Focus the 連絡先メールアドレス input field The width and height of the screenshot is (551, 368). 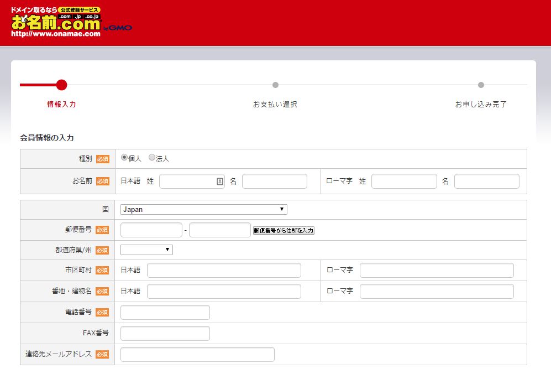coord(197,354)
